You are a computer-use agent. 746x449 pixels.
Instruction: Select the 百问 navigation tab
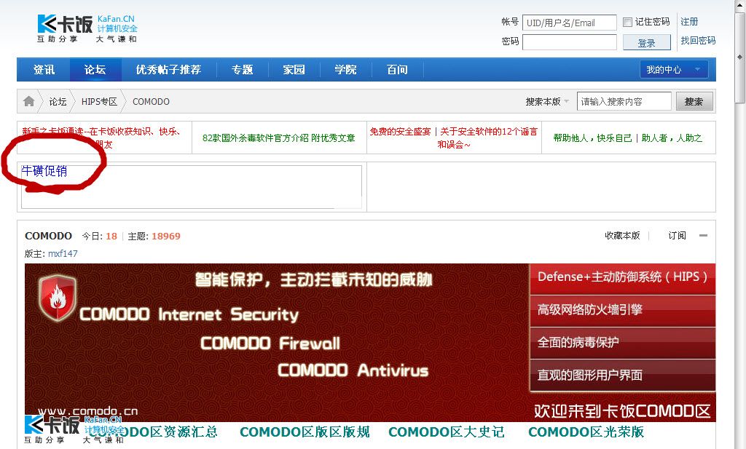coord(397,69)
